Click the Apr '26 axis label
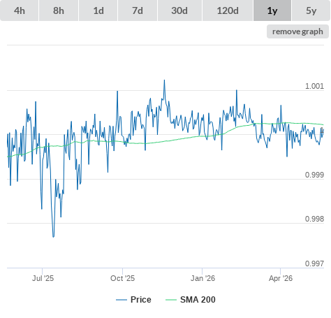This screenshot has width=331, height=318. (x=281, y=278)
